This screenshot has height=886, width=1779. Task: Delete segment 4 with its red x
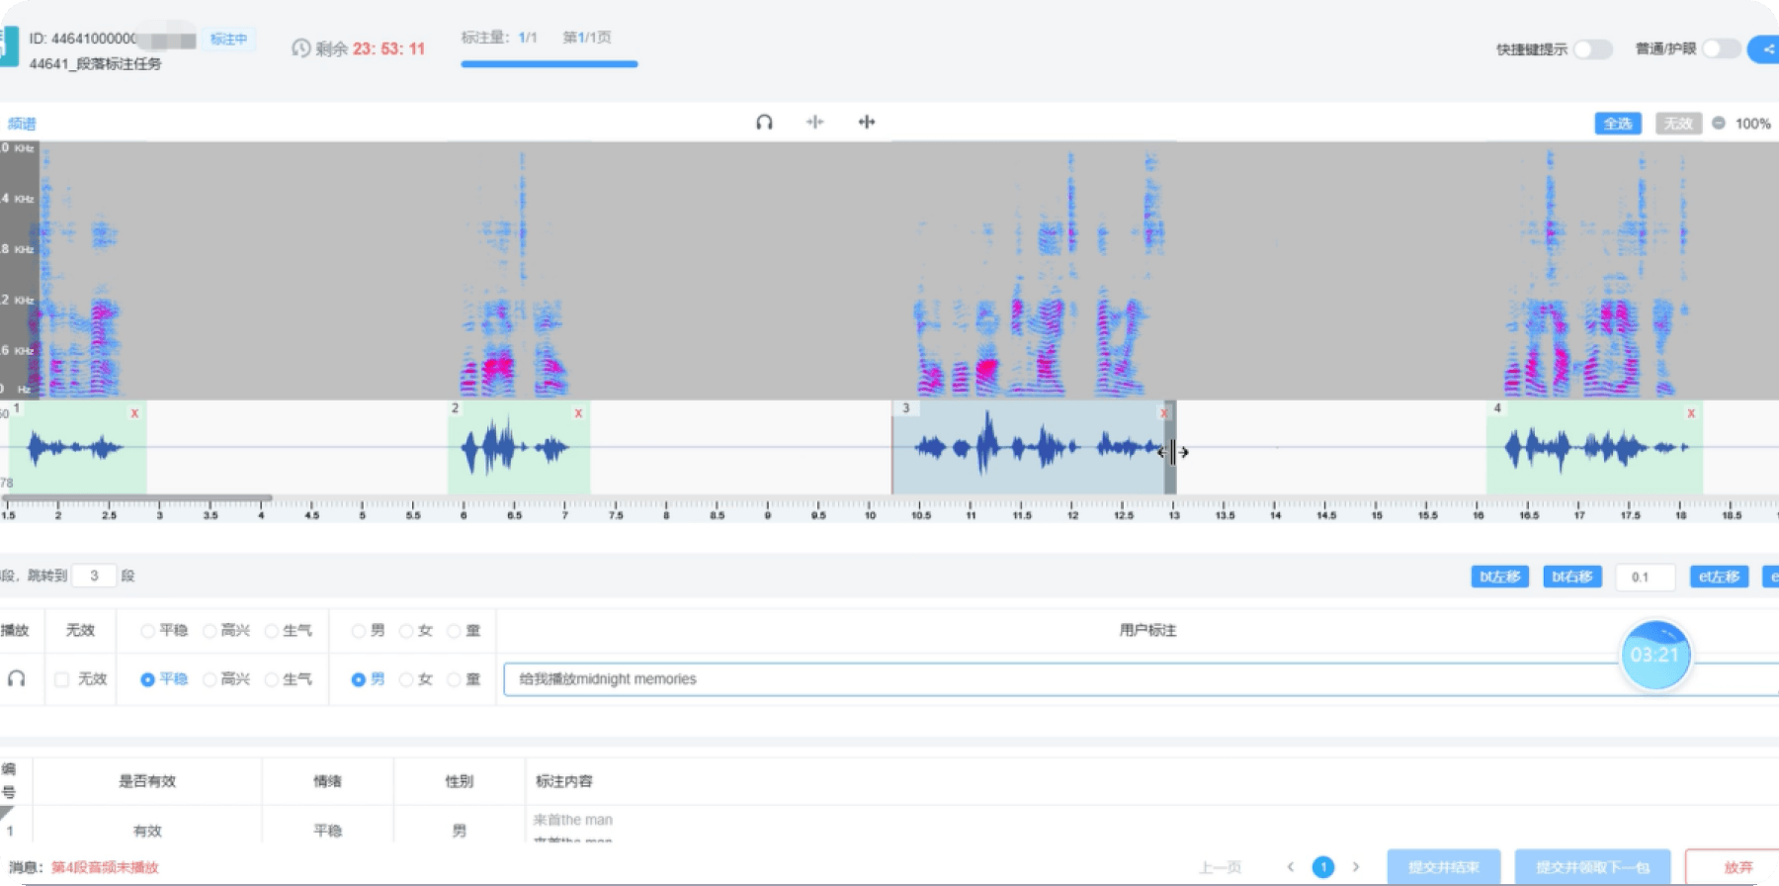(1691, 413)
